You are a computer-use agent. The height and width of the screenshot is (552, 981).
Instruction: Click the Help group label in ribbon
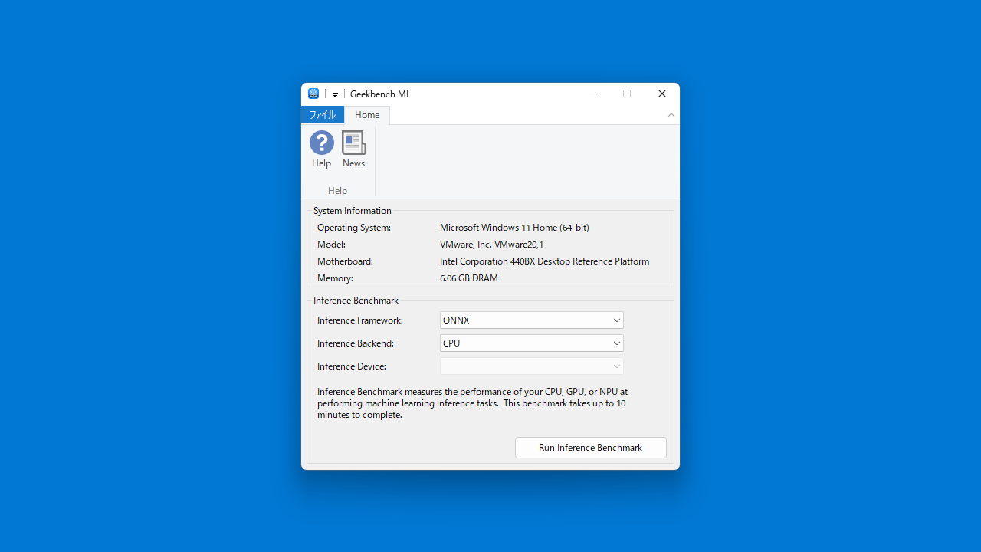pyautogui.click(x=337, y=191)
